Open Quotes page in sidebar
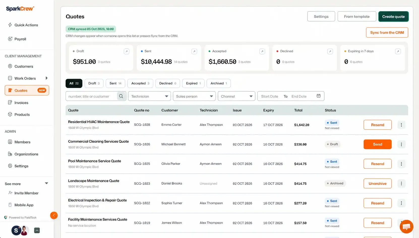The height and width of the screenshot is (238, 419). (x=27, y=90)
